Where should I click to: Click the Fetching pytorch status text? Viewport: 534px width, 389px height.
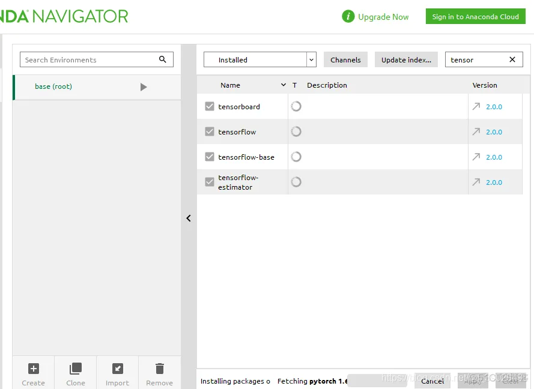pyautogui.click(x=312, y=381)
